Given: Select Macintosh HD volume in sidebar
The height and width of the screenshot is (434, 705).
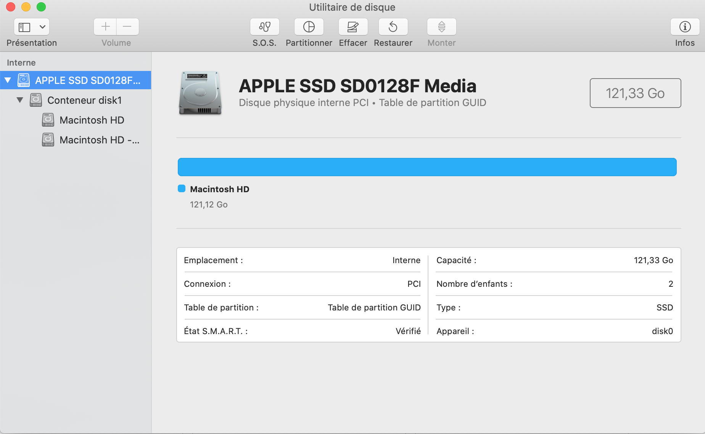Looking at the screenshot, I should [92, 120].
